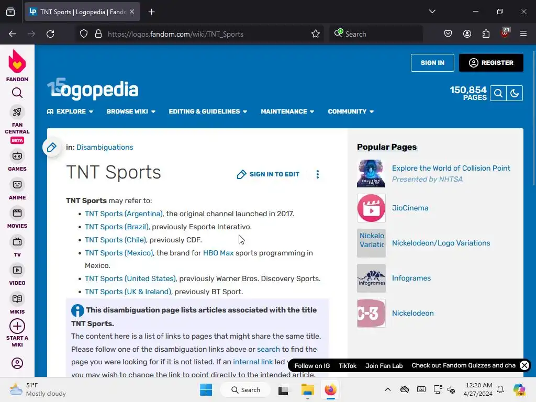Expand the Browse Wiki menu
536x402 pixels.
click(131, 111)
